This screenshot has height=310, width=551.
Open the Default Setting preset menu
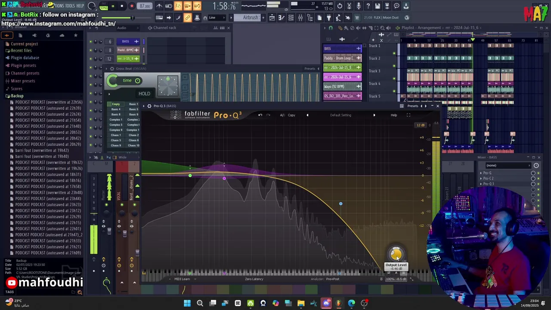tap(341, 115)
